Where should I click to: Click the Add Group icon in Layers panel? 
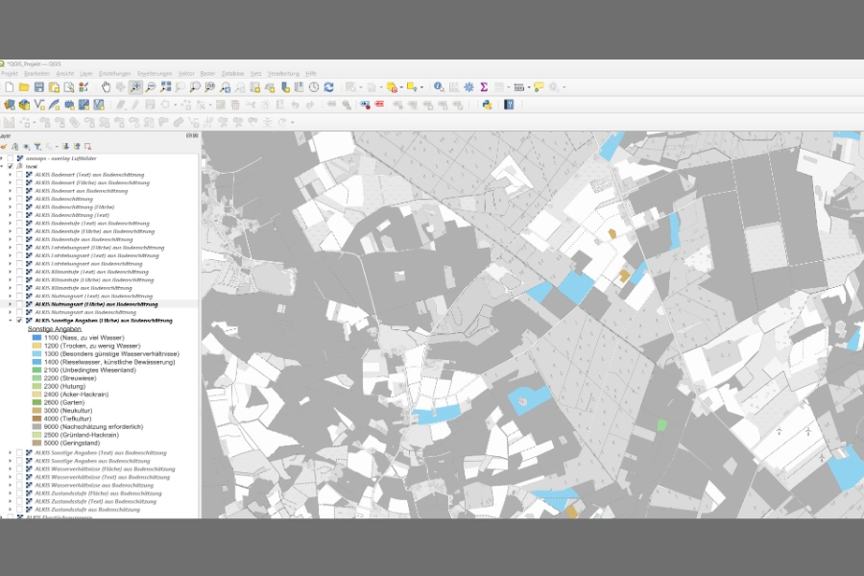(x=14, y=145)
